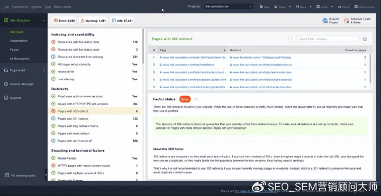Viewport: 381px width, 196px height.
Task: Click the info icon on restricted from indexing row
Action: pyautogui.click(x=53, y=57)
